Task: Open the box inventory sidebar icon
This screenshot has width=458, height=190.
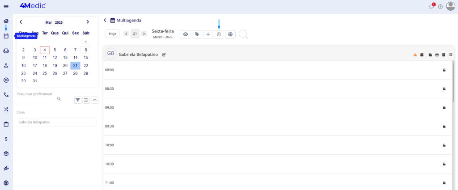Action: [x=6, y=153]
